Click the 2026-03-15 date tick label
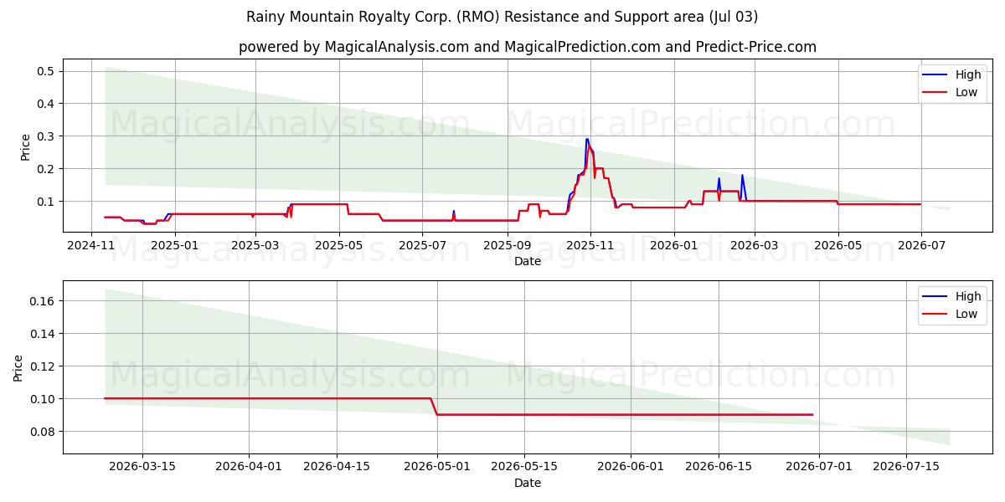1005x502 pixels. tap(142, 468)
